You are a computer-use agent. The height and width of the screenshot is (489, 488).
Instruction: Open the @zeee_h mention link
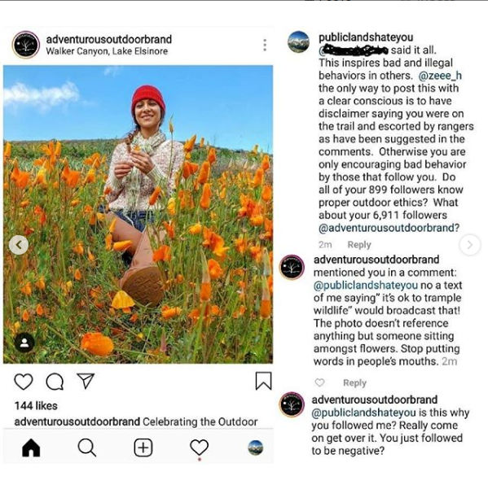click(440, 76)
